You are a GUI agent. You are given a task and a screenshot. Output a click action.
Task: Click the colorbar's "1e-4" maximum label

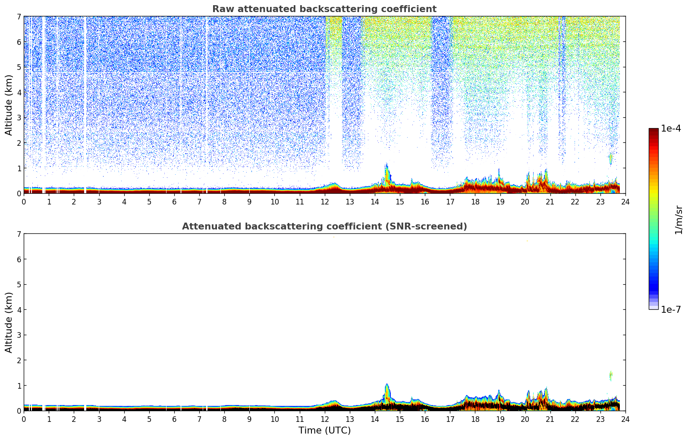pyautogui.click(x=671, y=129)
